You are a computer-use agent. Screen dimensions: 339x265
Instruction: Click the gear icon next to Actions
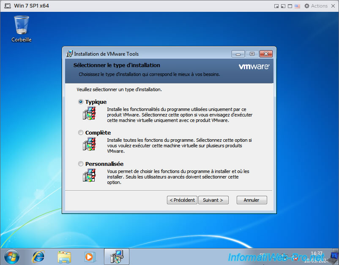coord(306,6)
